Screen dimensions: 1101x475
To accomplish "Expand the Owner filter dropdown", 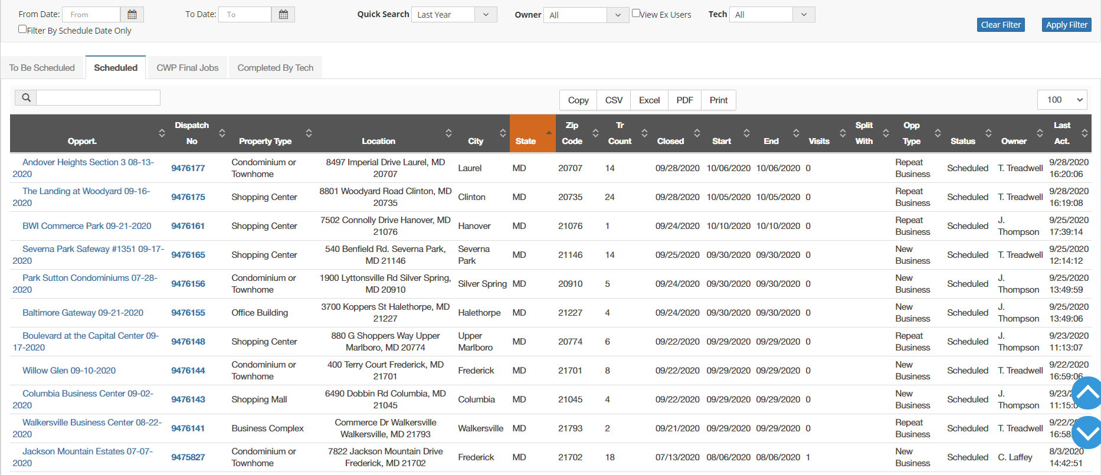I will [x=586, y=15].
